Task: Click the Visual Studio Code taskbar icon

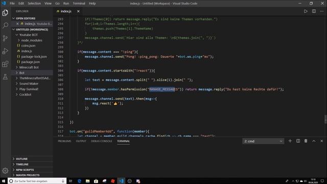Action: (x=121, y=181)
